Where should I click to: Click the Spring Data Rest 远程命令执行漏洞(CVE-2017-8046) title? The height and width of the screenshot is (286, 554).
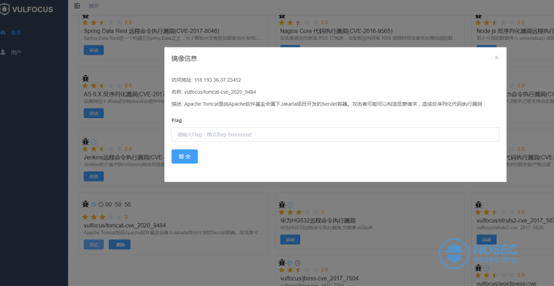[151, 31]
